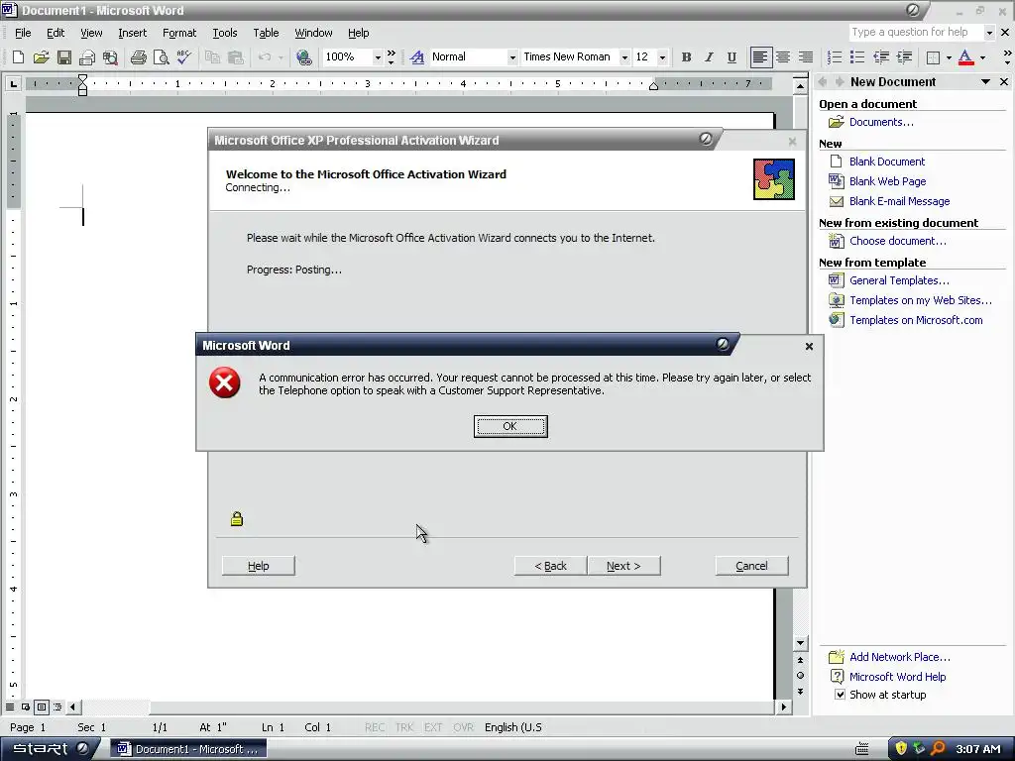The width and height of the screenshot is (1015, 761).
Task: Click the ruler tab selector button
Action: pos(14,84)
